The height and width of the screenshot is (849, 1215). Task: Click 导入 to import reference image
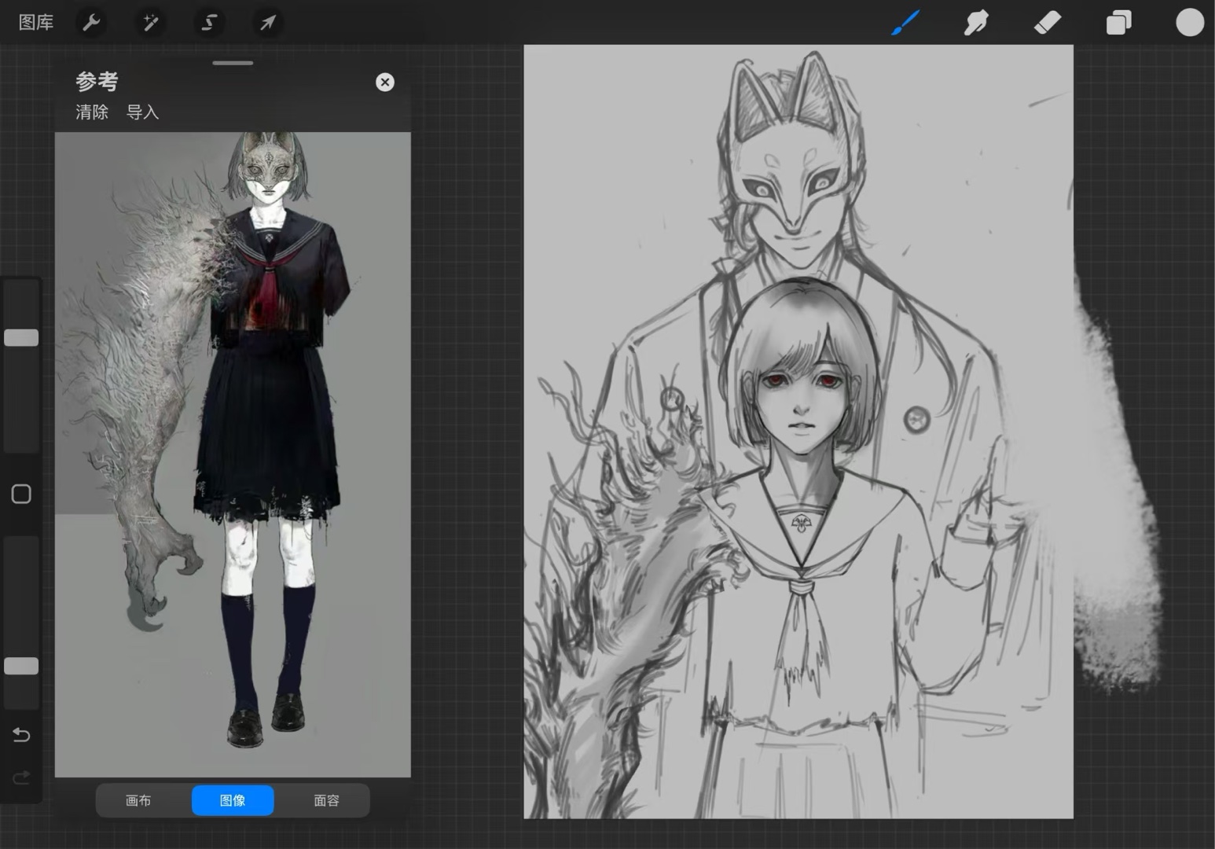(143, 112)
